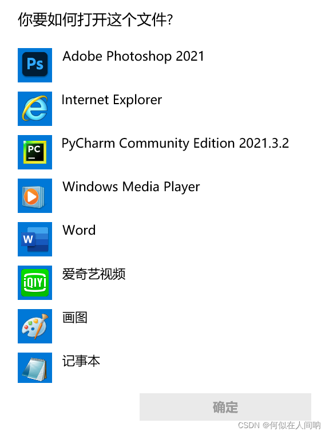Click the Internet Explorer e icon
Screen dimensions: 329x435
pyautogui.click(x=35, y=109)
